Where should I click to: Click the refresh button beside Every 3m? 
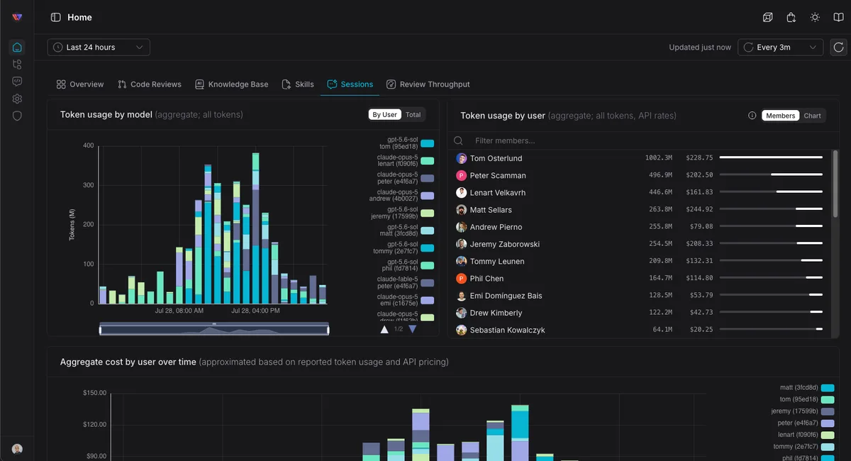838,48
